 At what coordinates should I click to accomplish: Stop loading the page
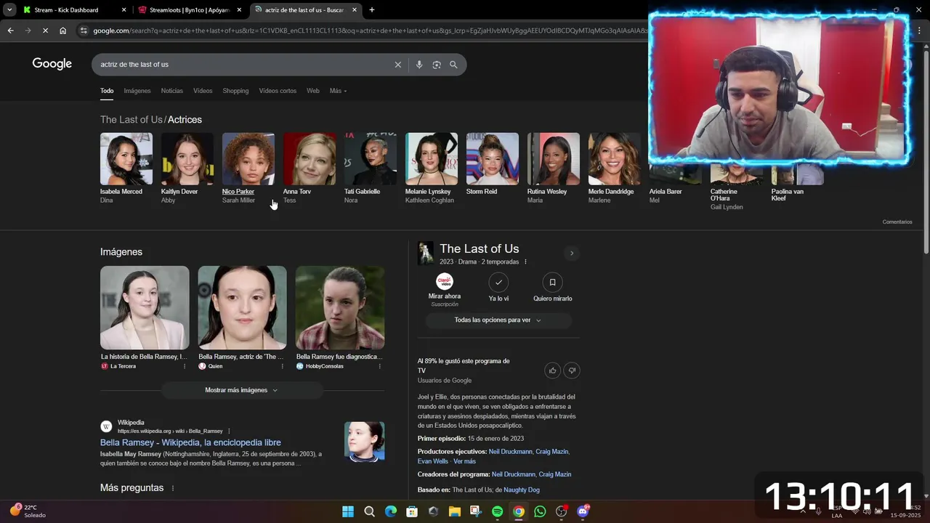click(45, 31)
